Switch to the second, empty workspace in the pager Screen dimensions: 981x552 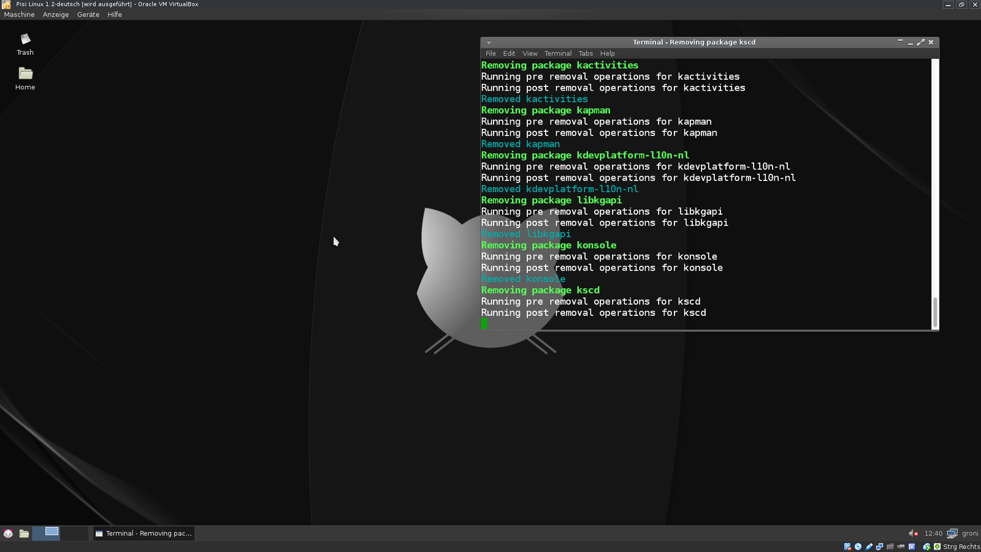pos(74,533)
